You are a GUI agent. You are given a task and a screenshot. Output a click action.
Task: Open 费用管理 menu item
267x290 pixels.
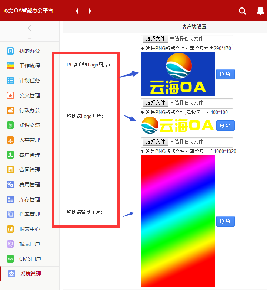30,185
